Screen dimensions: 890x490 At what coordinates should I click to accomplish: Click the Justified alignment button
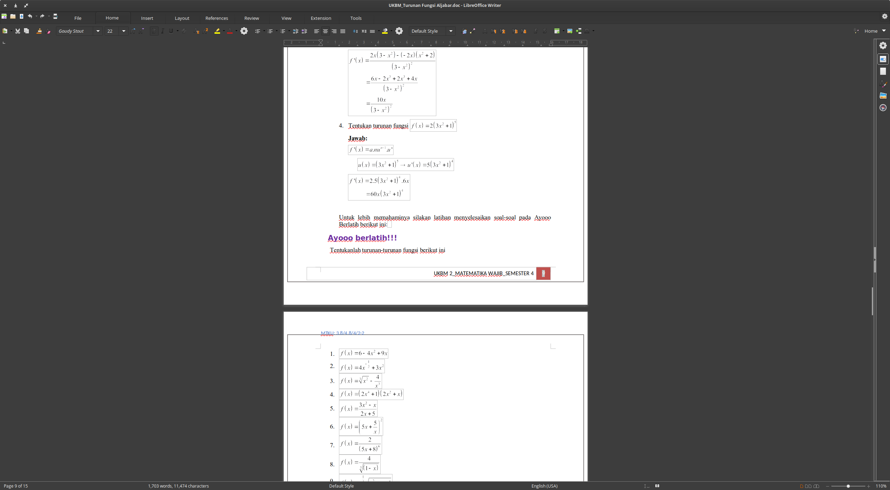point(342,31)
